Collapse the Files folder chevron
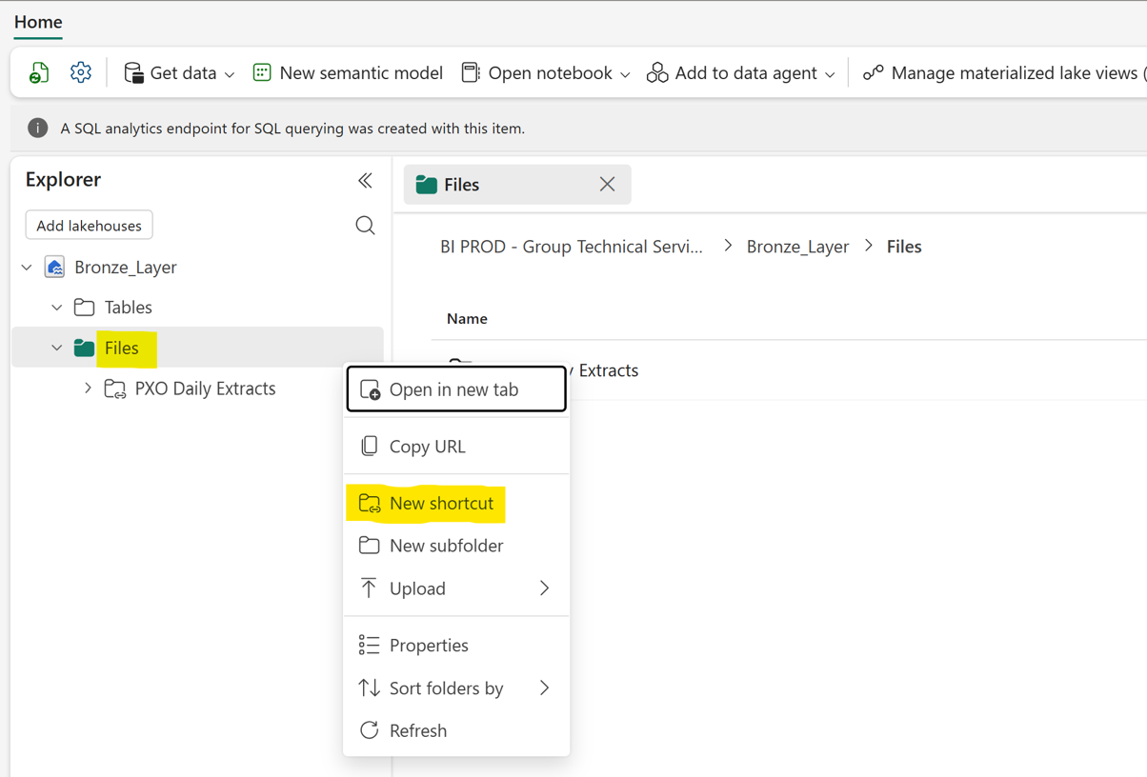The width and height of the screenshot is (1147, 777). [x=57, y=349]
